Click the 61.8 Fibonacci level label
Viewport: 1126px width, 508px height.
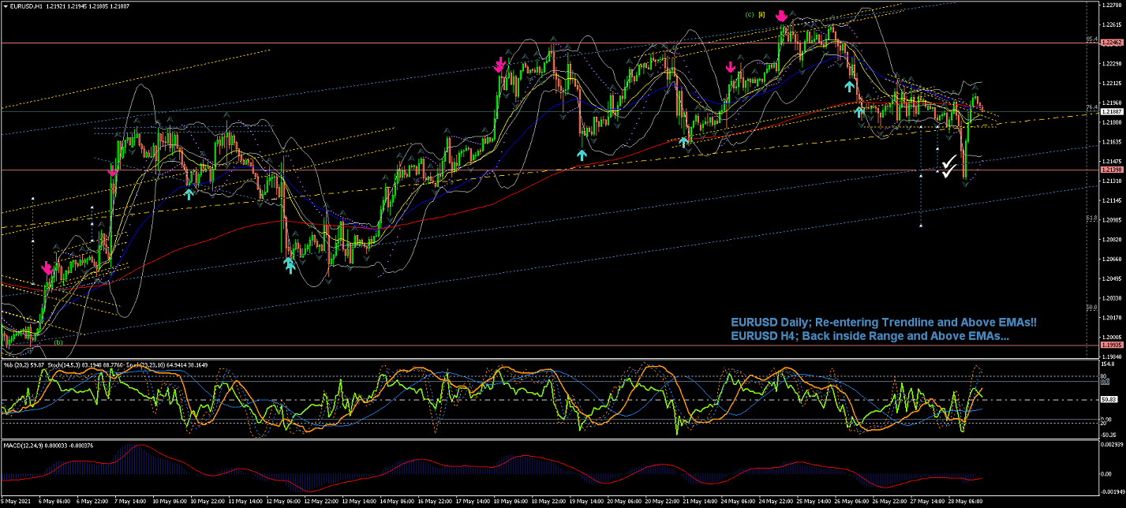tap(1092, 219)
